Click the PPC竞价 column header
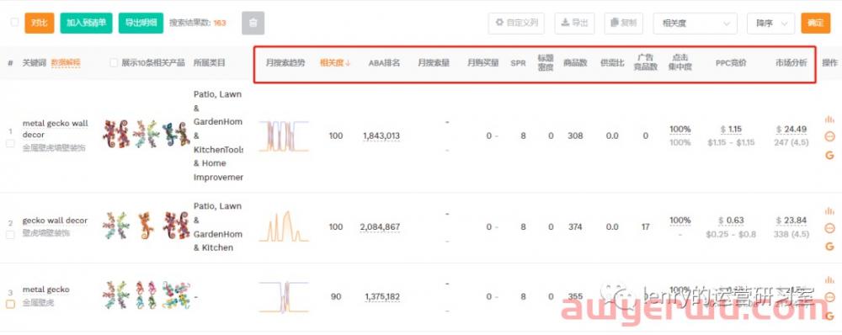The height and width of the screenshot is (335, 842). (731, 63)
